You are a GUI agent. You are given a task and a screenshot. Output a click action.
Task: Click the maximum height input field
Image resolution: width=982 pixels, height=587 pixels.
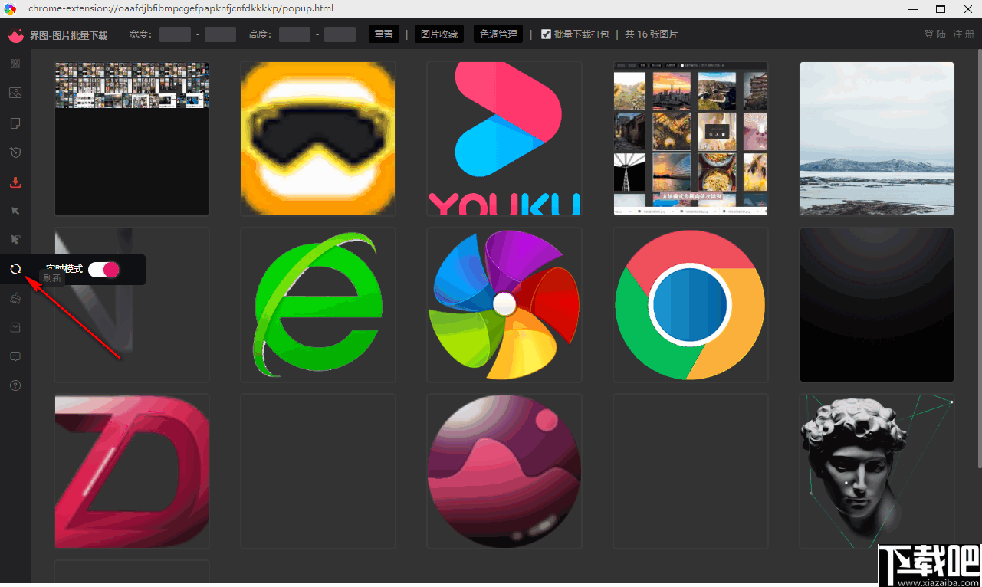click(x=340, y=34)
